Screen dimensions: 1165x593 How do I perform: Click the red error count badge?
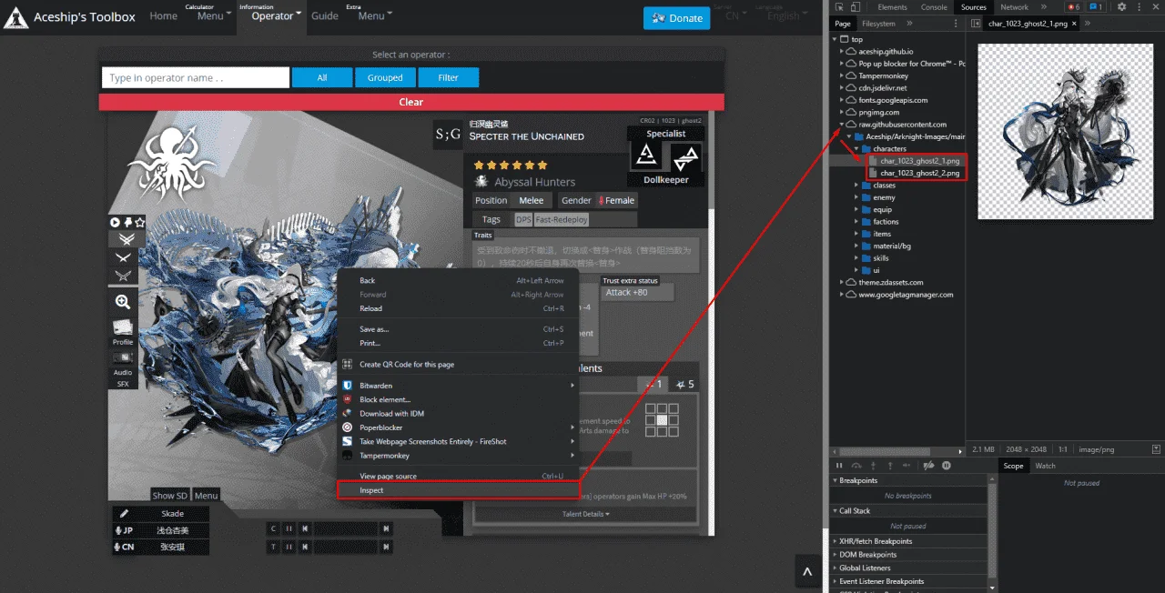(x=1074, y=7)
